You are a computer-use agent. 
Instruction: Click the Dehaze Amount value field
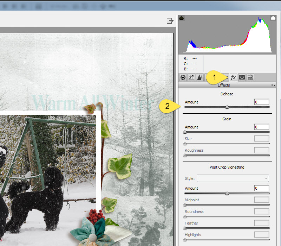262,102
